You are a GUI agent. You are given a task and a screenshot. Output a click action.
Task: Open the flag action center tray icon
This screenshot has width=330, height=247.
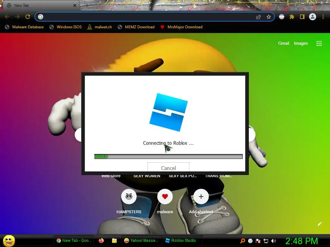click(x=258, y=241)
